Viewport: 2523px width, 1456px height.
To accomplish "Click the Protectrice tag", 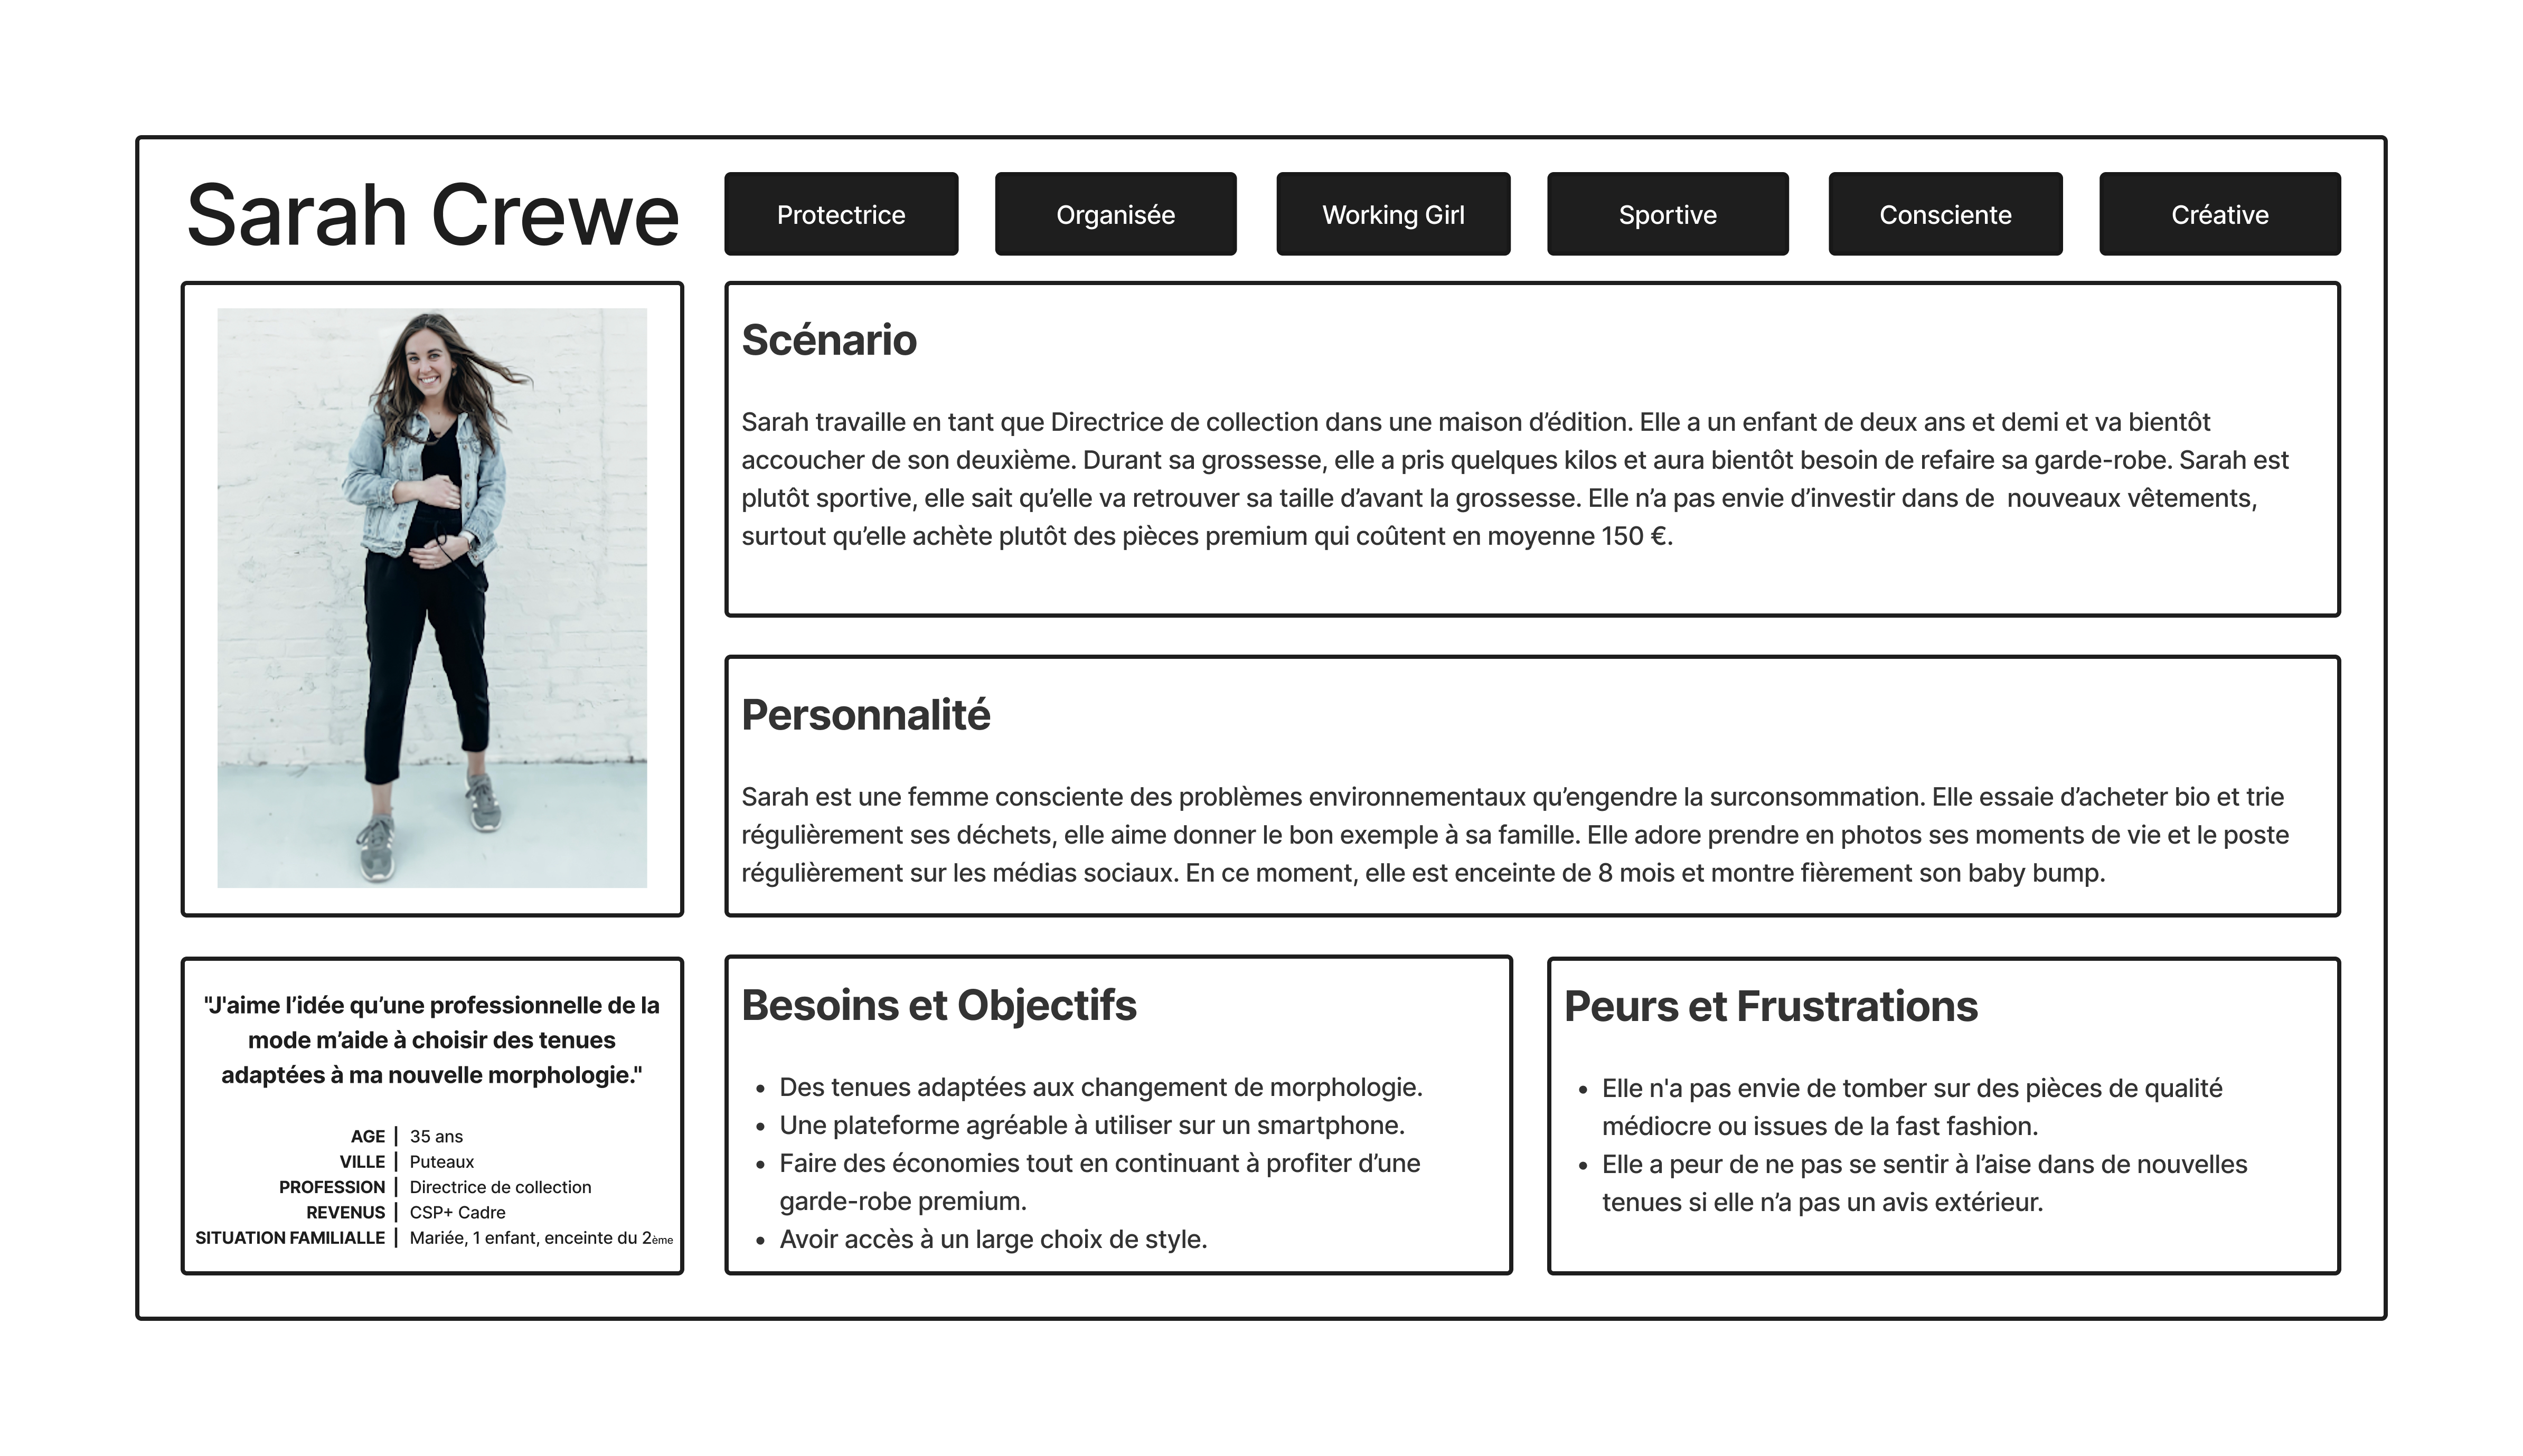I will pos(841,214).
